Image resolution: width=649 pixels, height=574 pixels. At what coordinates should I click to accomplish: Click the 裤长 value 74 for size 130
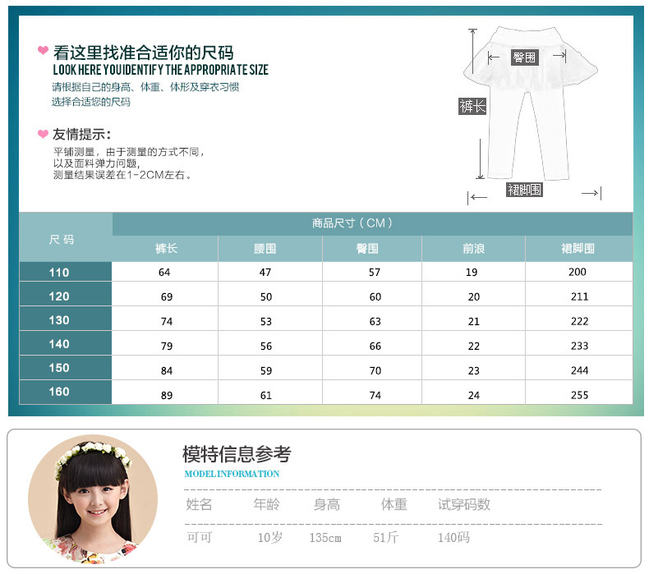click(164, 321)
